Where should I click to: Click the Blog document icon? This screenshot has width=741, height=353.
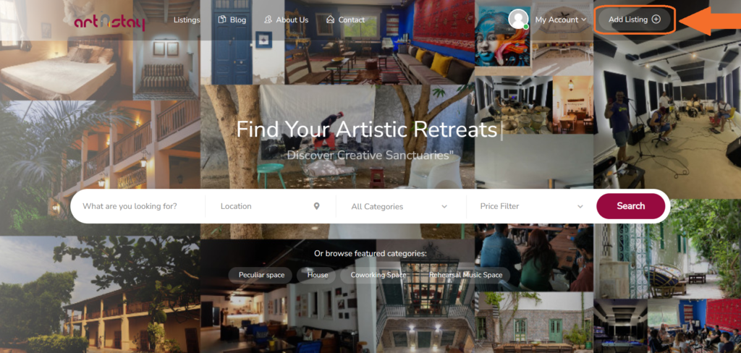coord(221,20)
